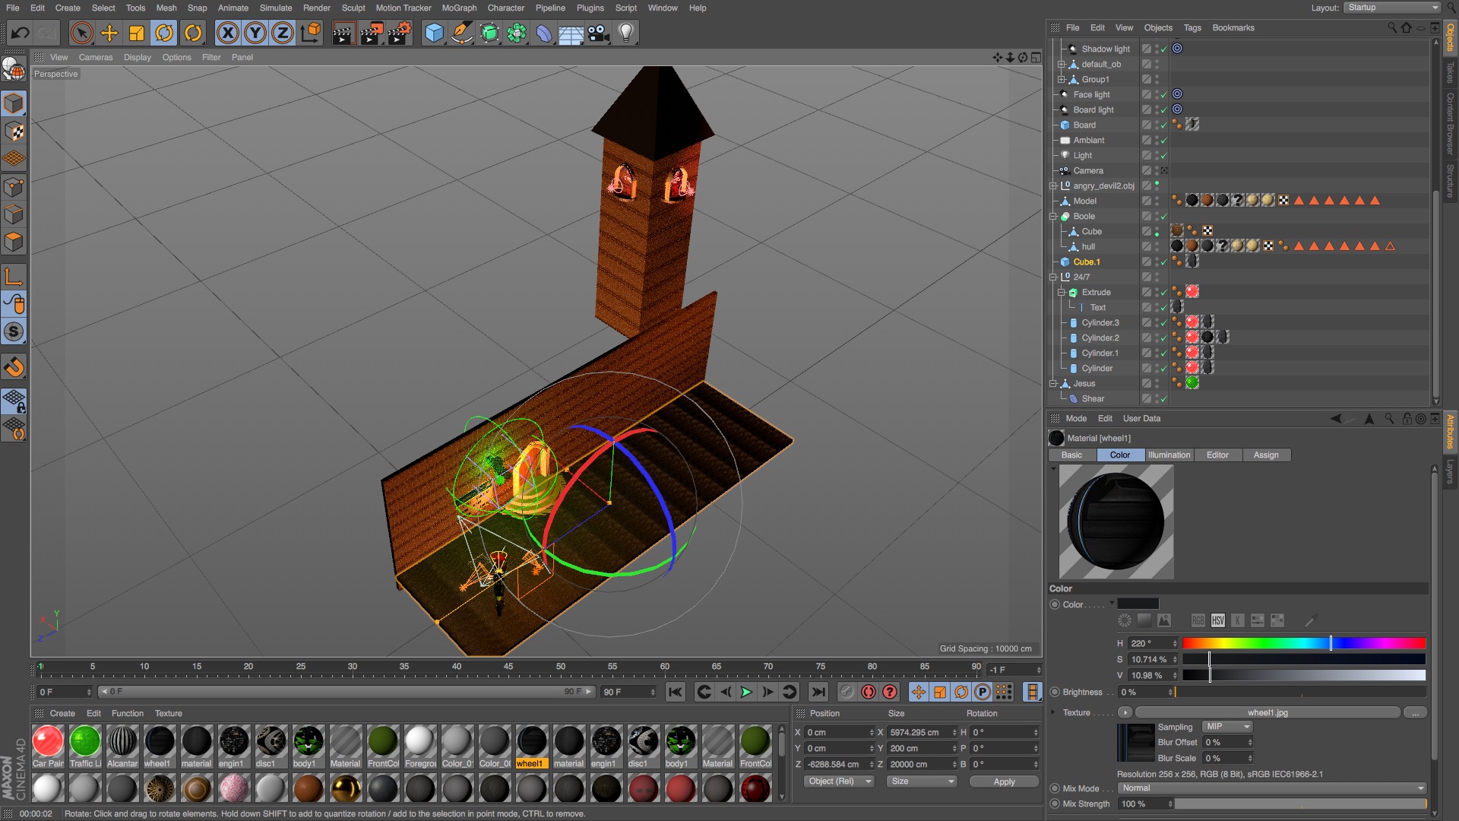This screenshot has height=821, width=1459.
Task: Click the Assign button
Action: coord(1265,455)
